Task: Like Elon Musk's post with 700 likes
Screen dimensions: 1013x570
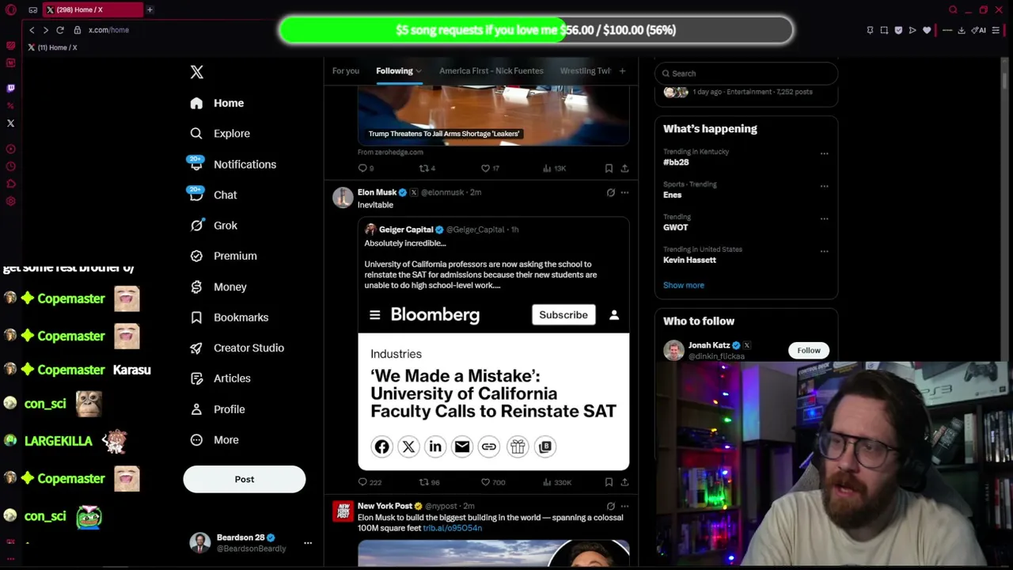Action: 493,482
